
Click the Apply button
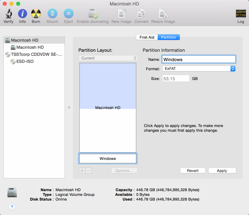pyautogui.click(x=222, y=171)
